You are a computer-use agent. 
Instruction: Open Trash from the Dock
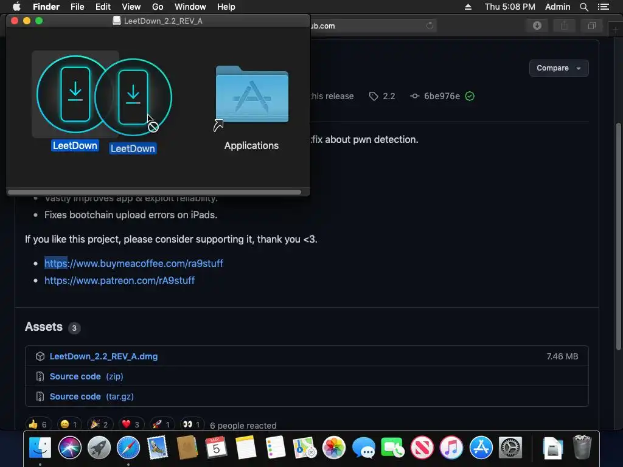tap(582, 448)
